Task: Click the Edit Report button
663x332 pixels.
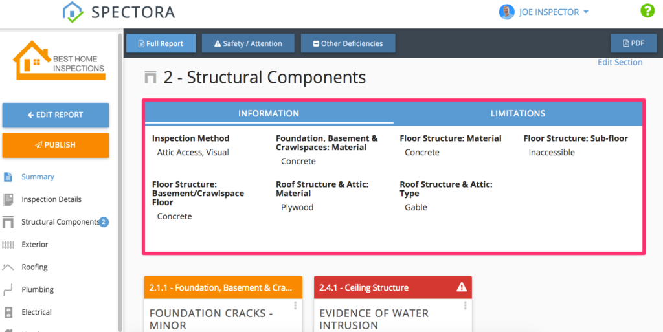Action: point(56,115)
